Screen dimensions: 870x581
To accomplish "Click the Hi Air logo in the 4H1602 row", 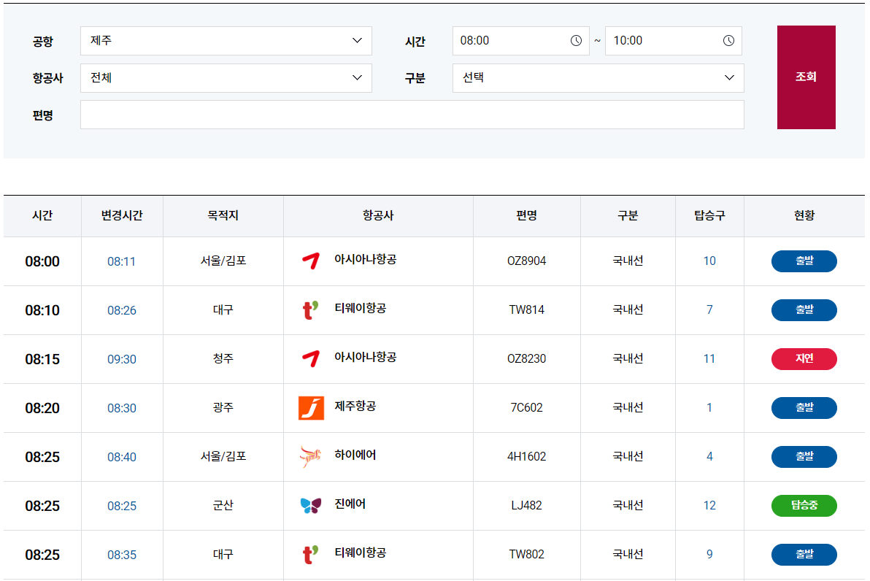I will click(x=311, y=457).
